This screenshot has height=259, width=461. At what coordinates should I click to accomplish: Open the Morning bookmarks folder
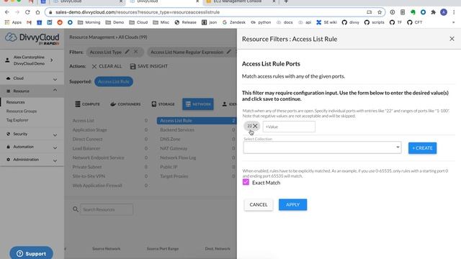pos(89,22)
